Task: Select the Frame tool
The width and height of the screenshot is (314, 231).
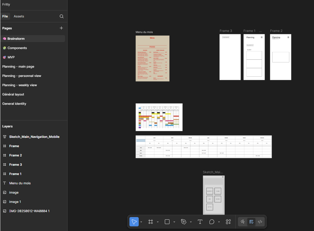Action: (150, 222)
